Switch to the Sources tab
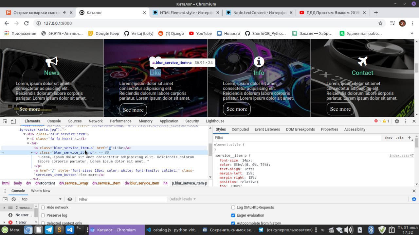The image size is (419, 235). (x=75, y=121)
